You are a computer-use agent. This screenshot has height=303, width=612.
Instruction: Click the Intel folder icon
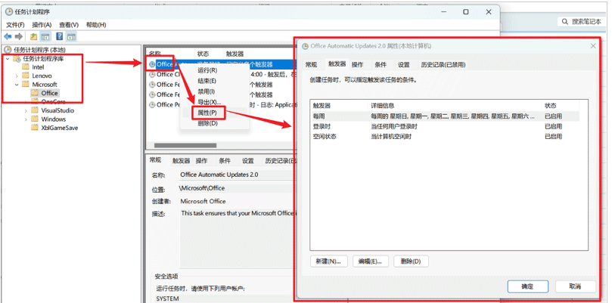coord(26,67)
